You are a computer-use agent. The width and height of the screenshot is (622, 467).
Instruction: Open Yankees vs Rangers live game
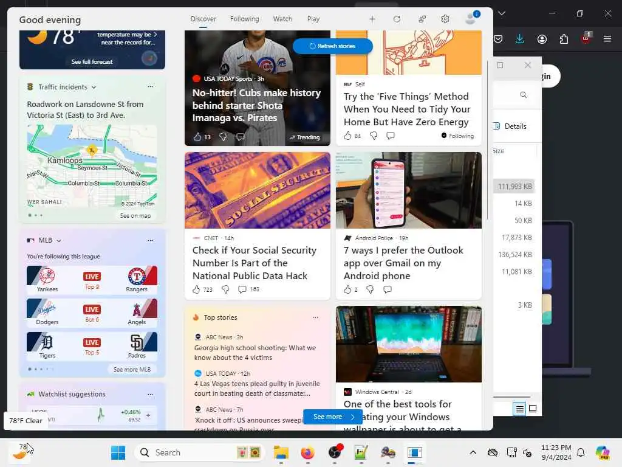(92, 280)
